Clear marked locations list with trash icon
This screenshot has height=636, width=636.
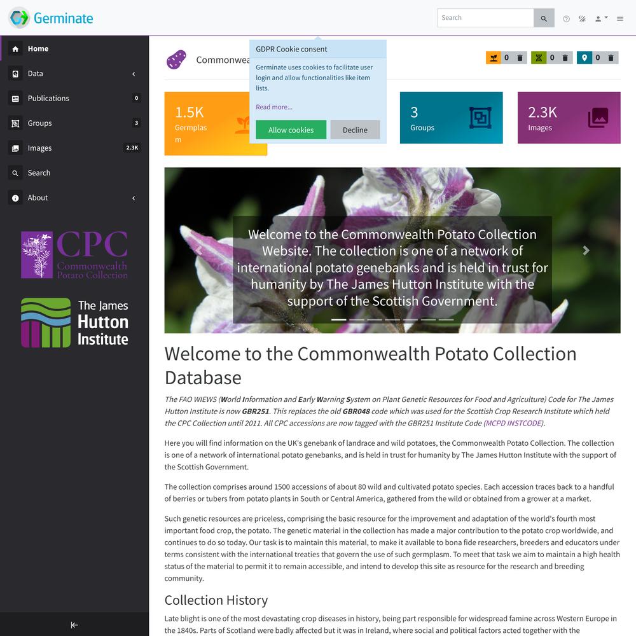(611, 58)
